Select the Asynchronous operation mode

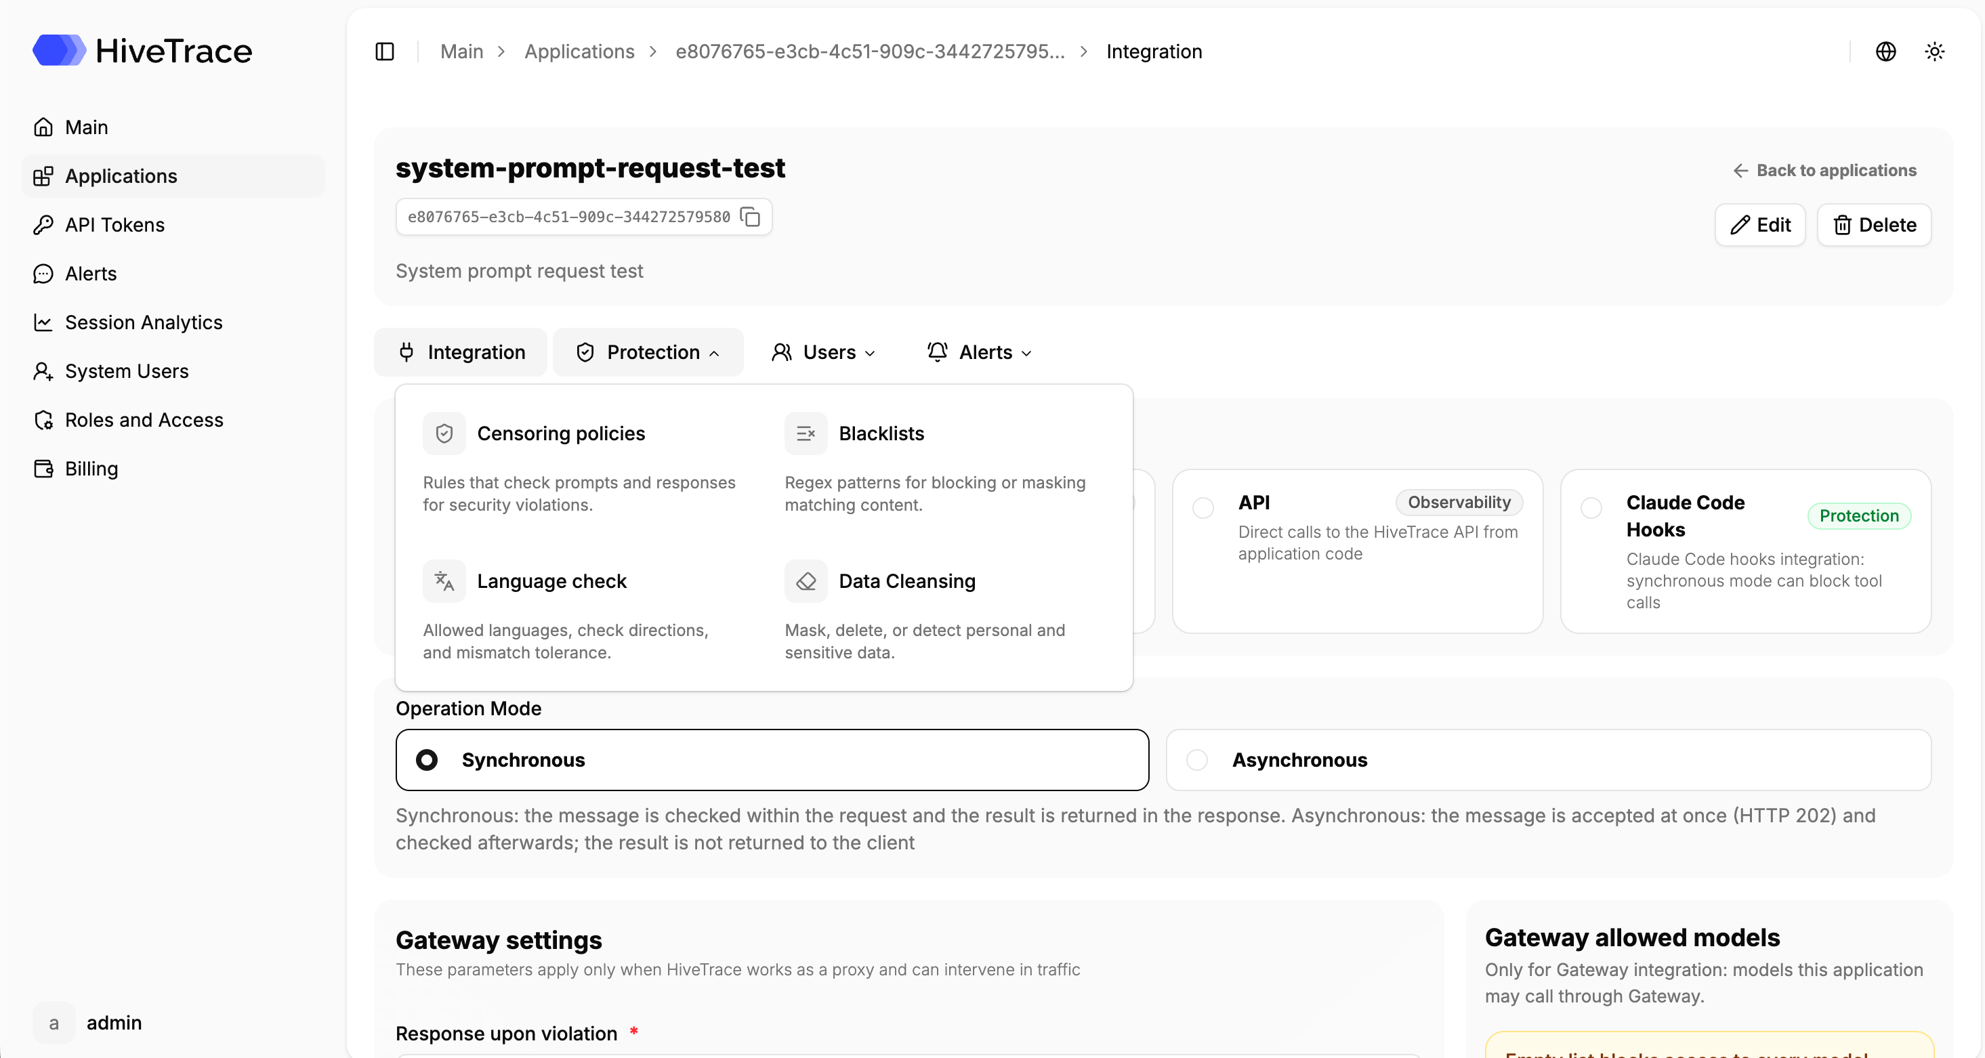[x=1549, y=760]
